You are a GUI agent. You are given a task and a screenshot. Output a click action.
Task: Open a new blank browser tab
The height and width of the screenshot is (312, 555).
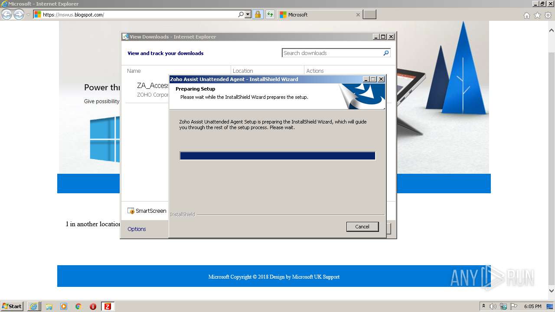(369, 15)
